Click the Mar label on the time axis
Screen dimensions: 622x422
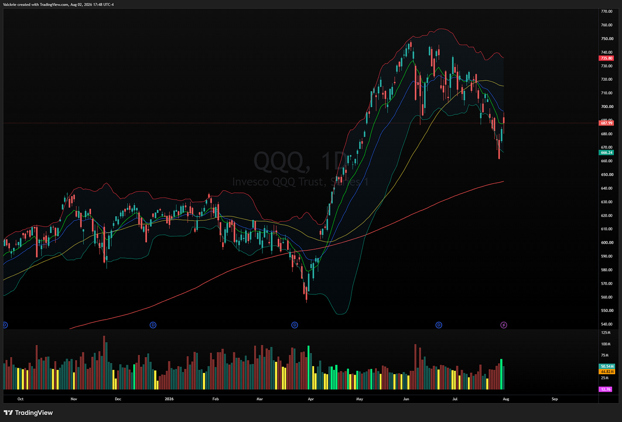[x=260, y=399]
